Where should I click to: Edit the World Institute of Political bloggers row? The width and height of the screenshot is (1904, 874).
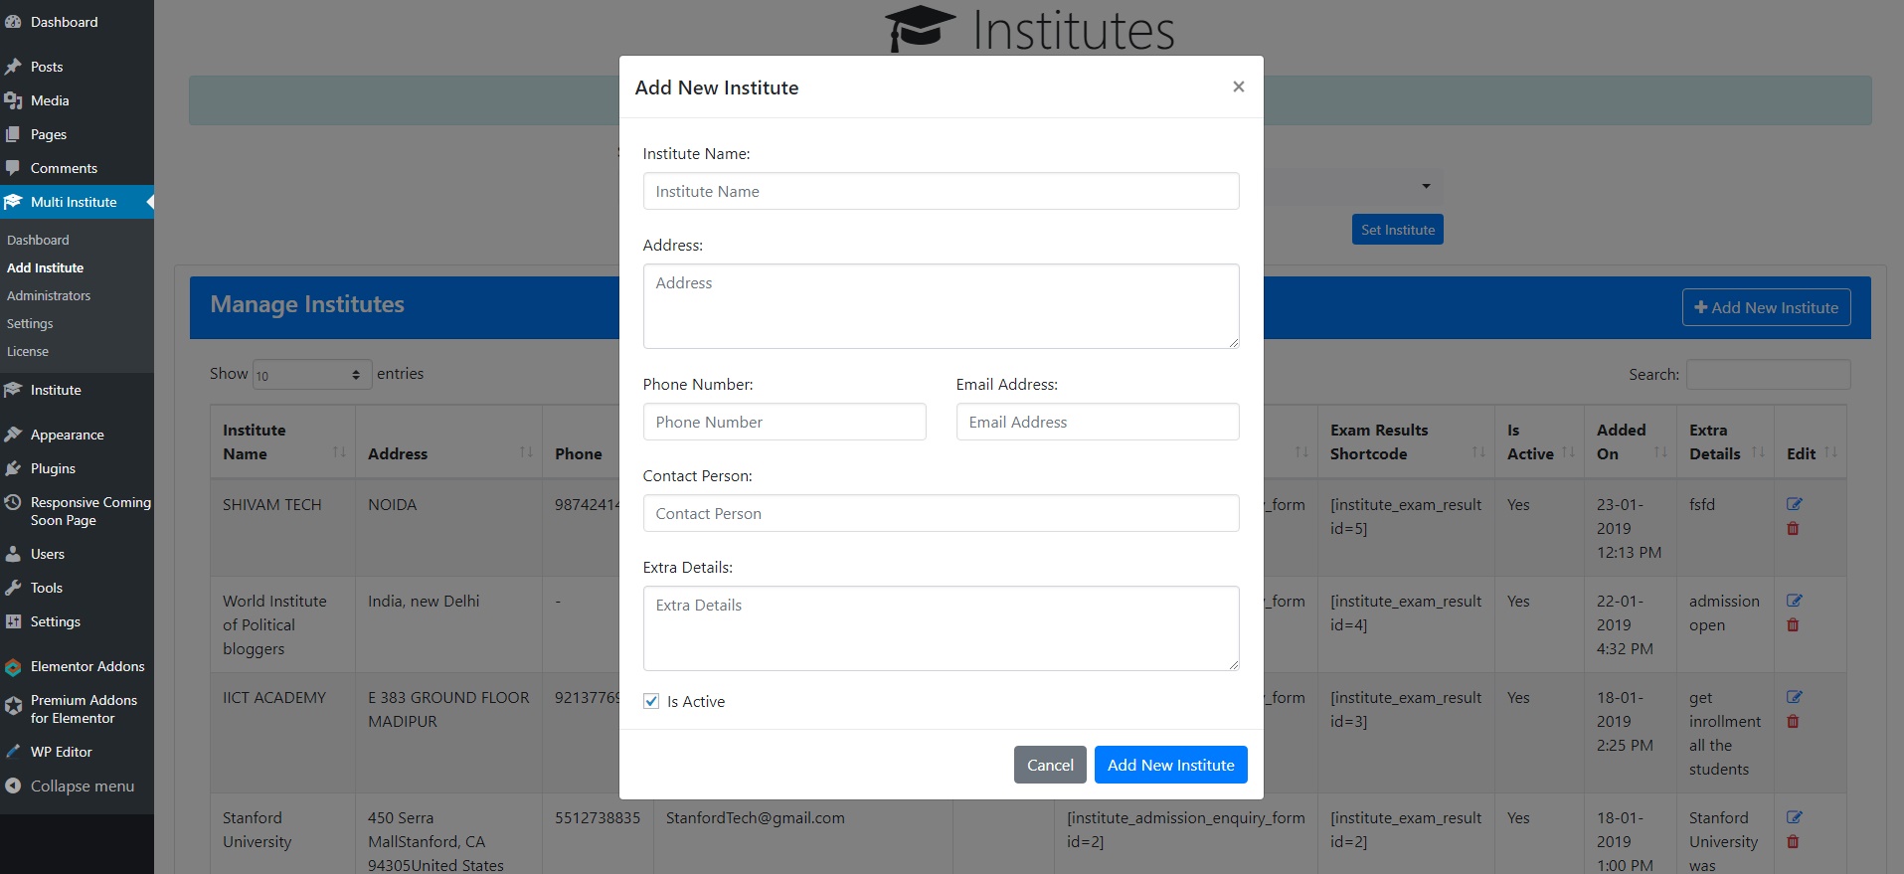point(1795,601)
